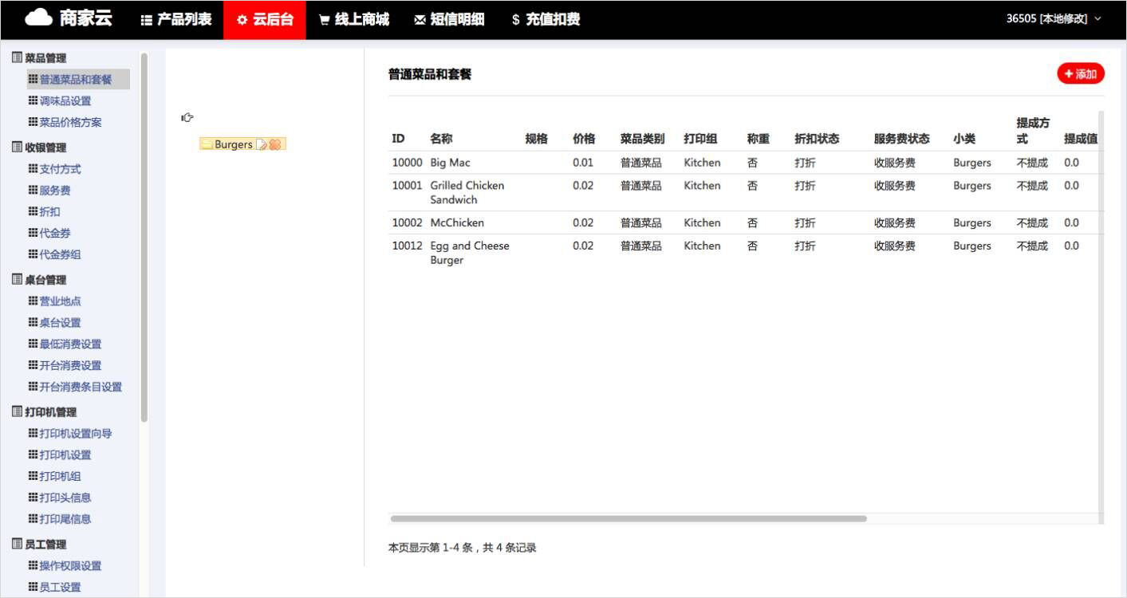The height and width of the screenshot is (598, 1127).
Task: Open 打印机设置向导 in the sidebar
Action: pyautogui.click(x=70, y=434)
